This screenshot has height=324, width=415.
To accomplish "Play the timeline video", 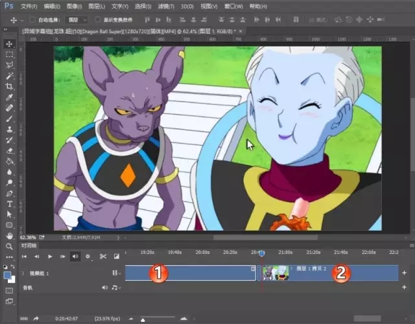I will point(50,257).
